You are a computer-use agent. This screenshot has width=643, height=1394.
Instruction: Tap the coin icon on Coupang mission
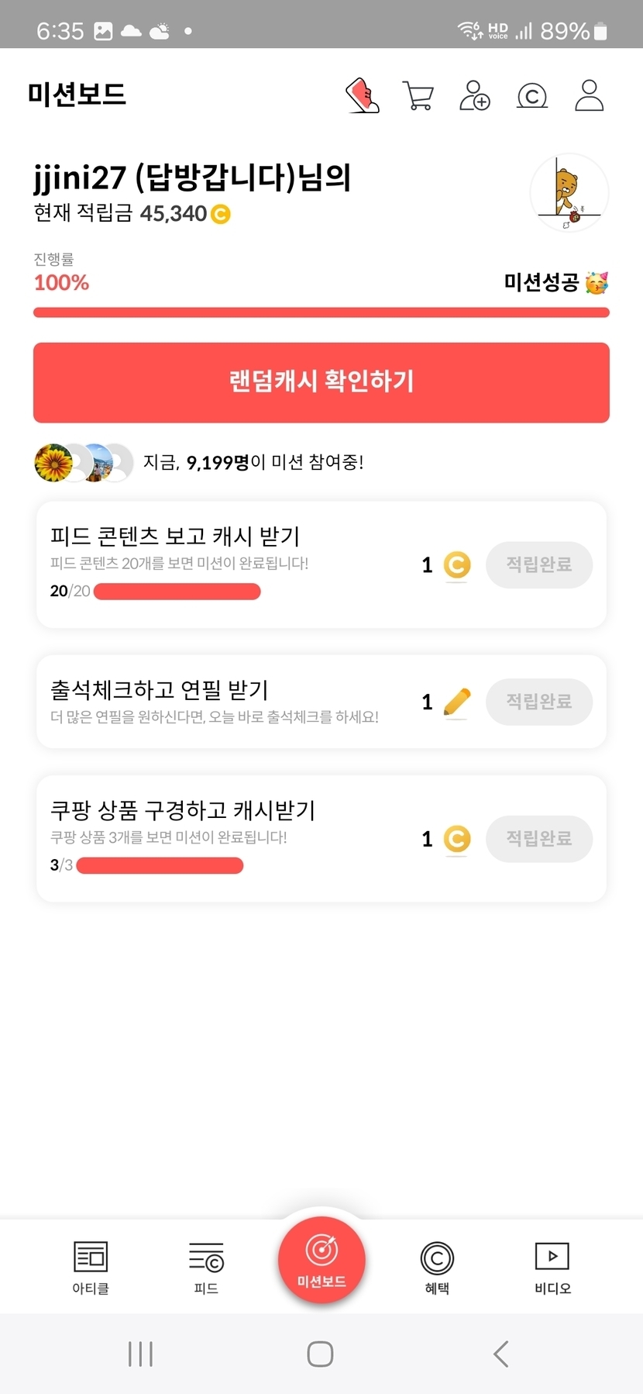[x=457, y=839]
